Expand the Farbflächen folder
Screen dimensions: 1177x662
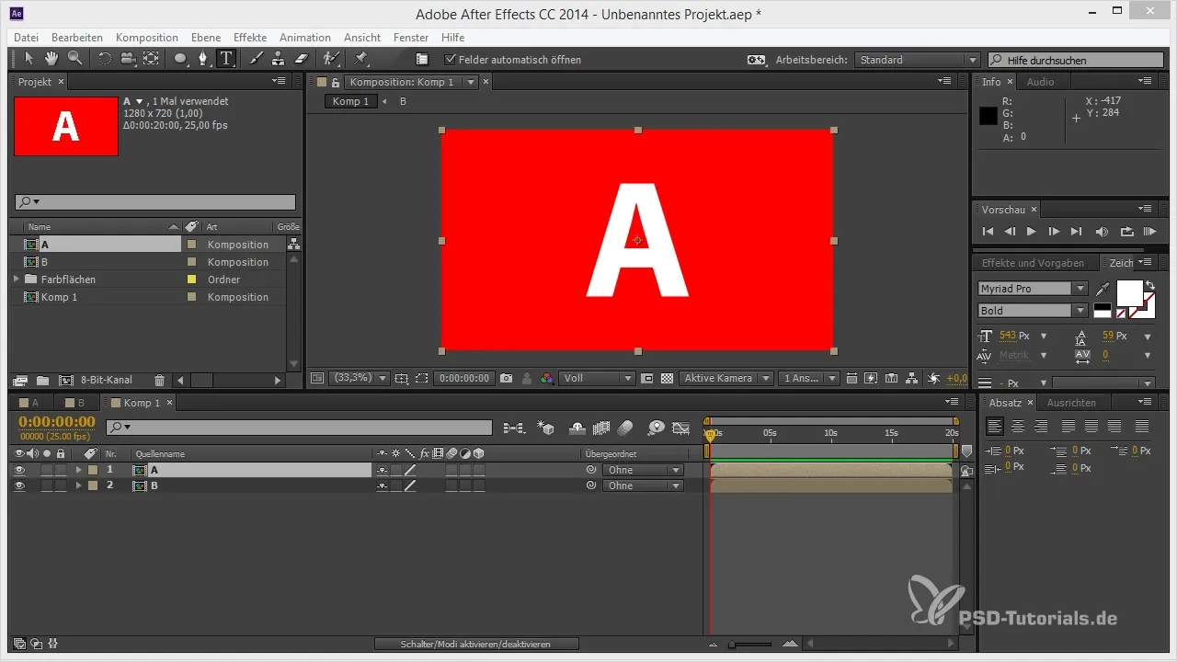(x=16, y=279)
